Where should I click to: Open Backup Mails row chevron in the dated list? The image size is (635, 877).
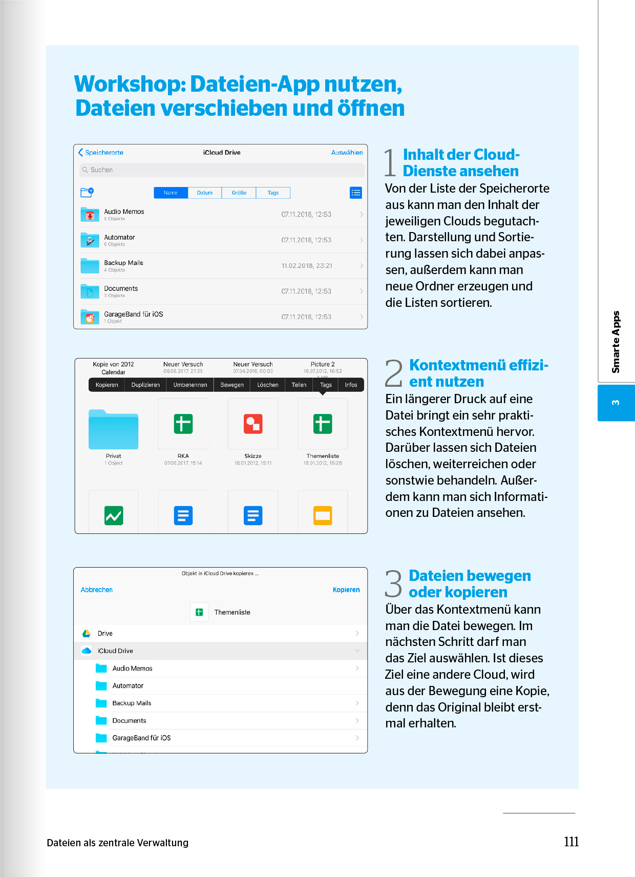coord(361,265)
